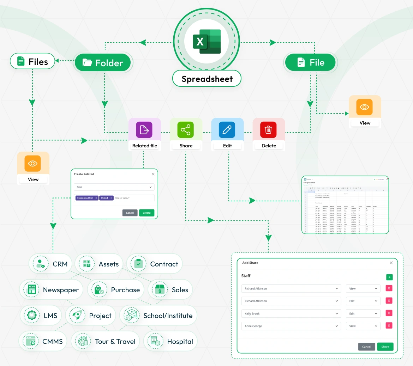Choose the Newspaper module icon

(31, 289)
